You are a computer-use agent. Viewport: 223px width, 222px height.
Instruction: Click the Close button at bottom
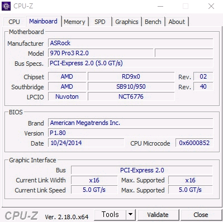tap(201, 215)
